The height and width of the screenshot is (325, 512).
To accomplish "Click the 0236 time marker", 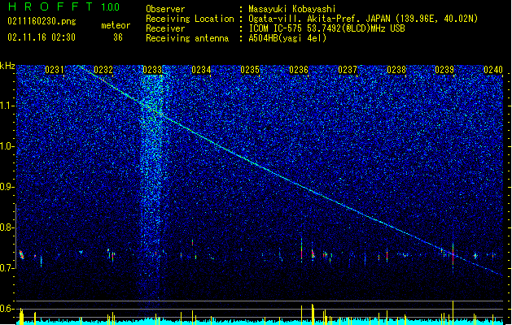I will pyautogui.click(x=299, y=70).
